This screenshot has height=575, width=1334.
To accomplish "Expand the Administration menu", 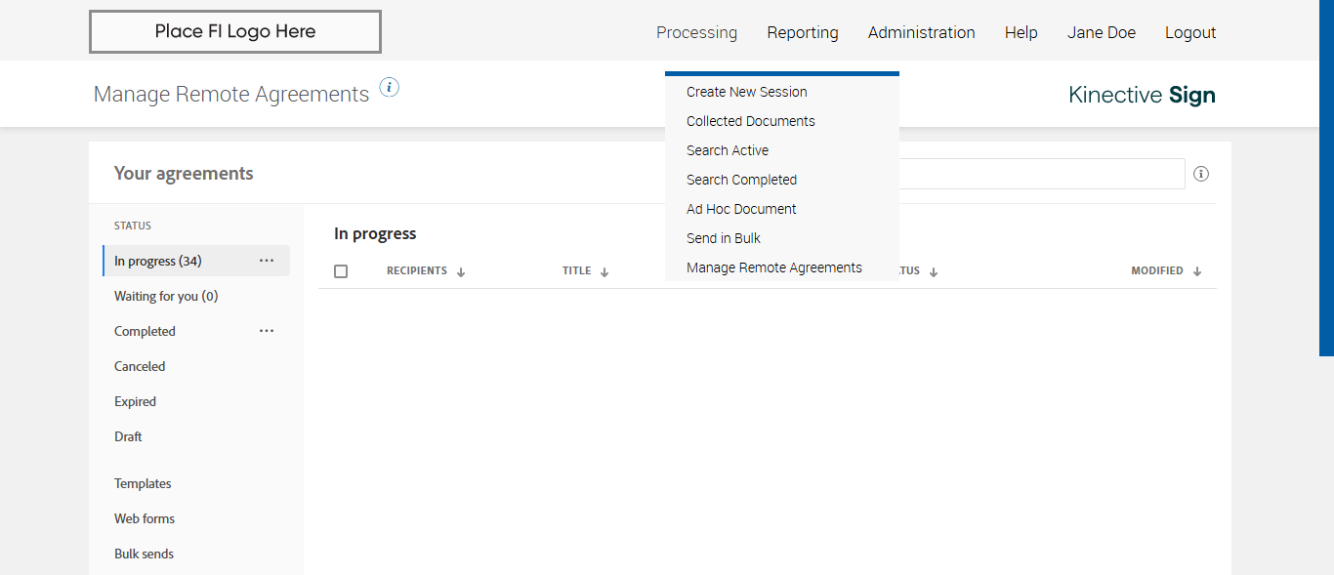I will 921,32.
